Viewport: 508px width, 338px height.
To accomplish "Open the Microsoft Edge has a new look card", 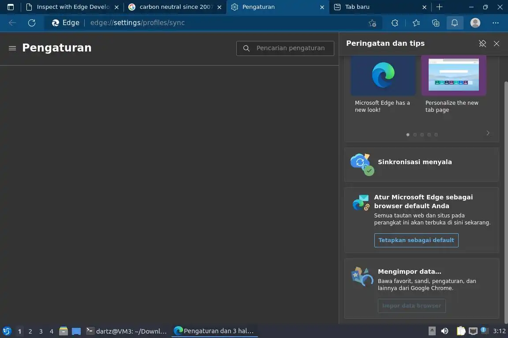I will [383, 84].
